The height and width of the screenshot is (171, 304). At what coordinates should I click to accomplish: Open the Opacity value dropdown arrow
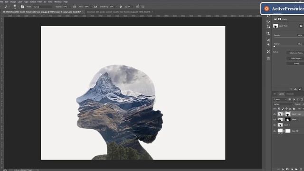[70, 7]
